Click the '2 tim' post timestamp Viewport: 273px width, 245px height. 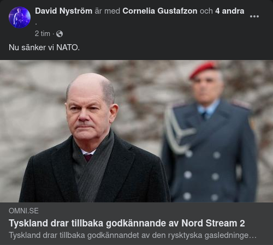pyautogui.click(x=43, y=34)
